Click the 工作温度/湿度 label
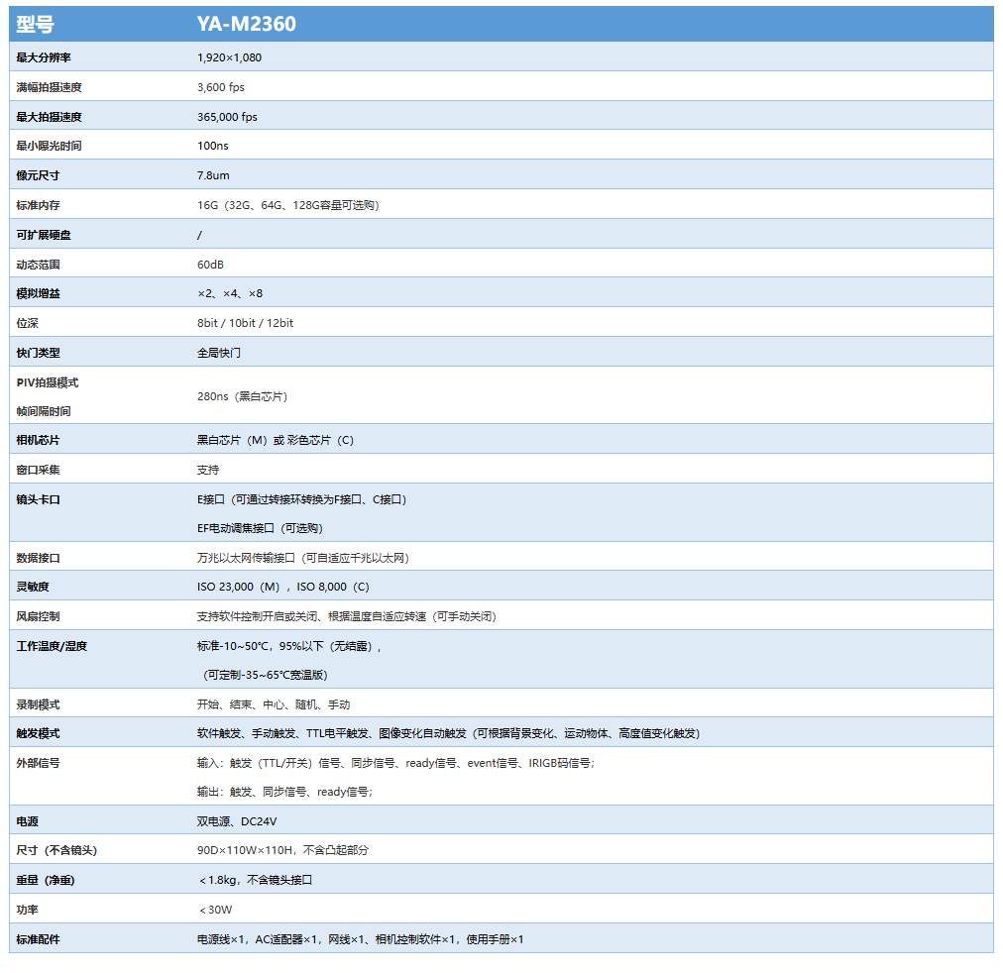Viewport: 1003px width, 973px height. tap(52, 646)
